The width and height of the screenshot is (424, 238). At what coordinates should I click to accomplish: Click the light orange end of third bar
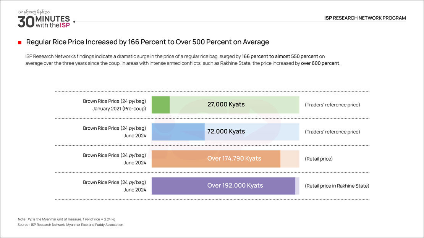tap(290, 159)
